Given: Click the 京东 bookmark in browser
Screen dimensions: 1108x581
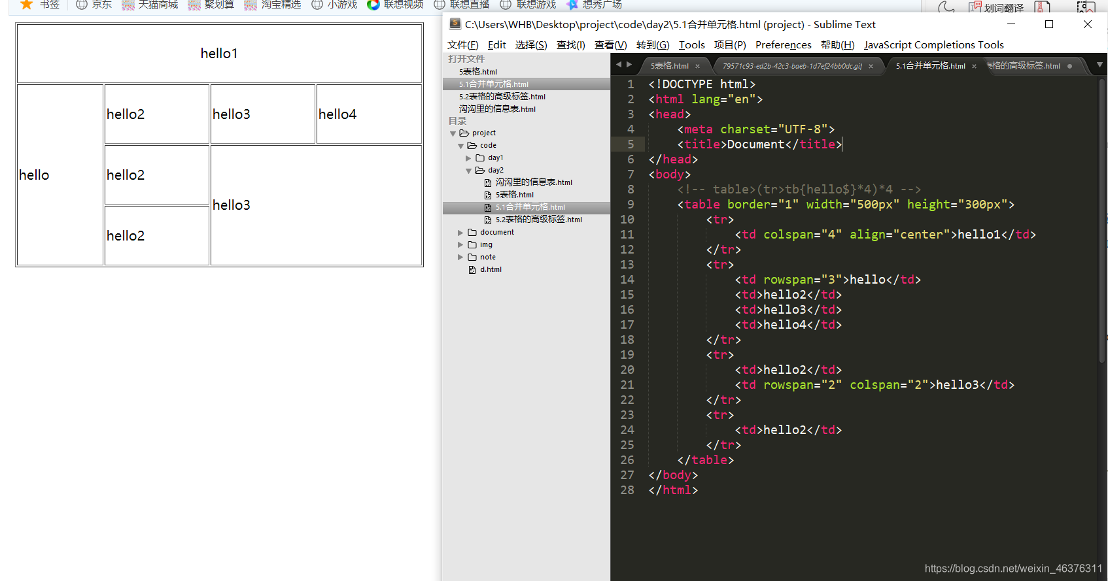Looking at the screenshot, I should [94, 5].
